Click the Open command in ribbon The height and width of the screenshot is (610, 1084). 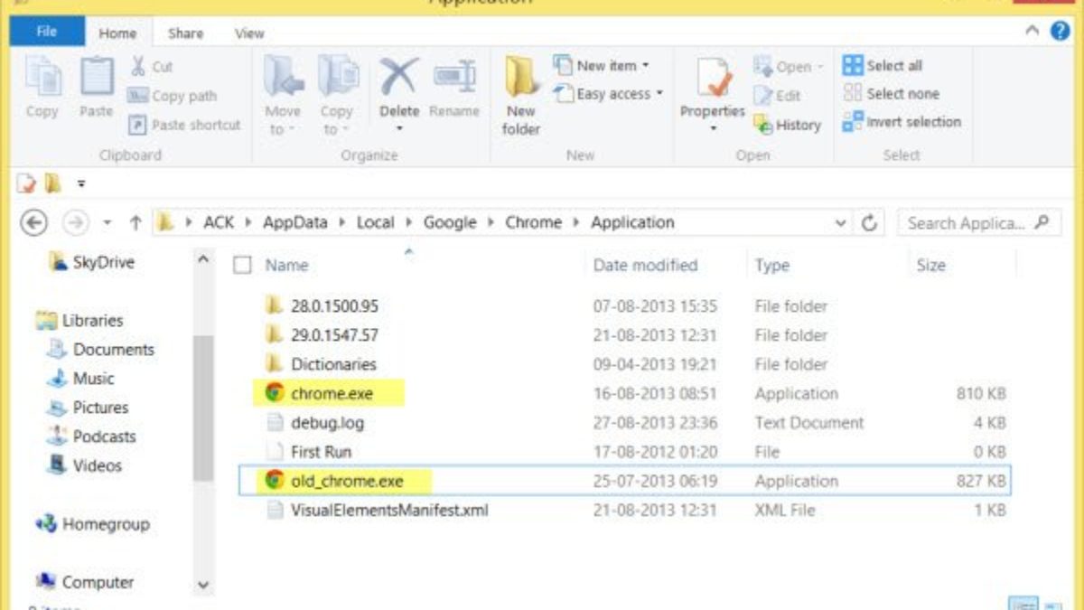click(788, 67)
